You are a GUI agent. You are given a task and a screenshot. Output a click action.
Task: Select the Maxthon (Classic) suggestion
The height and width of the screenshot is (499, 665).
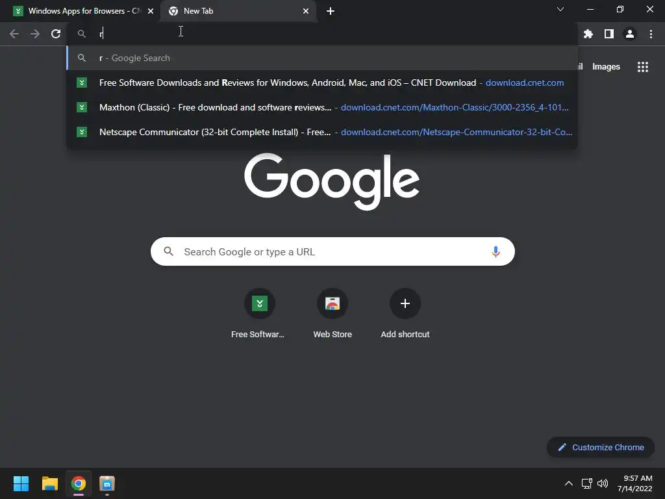[322, 107]
